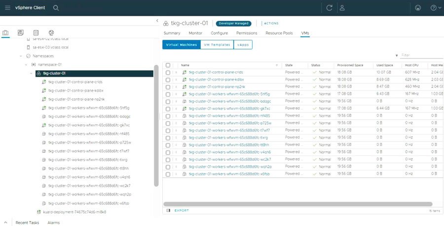Check the tkg-cluster-01-control-plane-np2nk row checkbox
Screen dimensions: 444x226
click(168, 86)
